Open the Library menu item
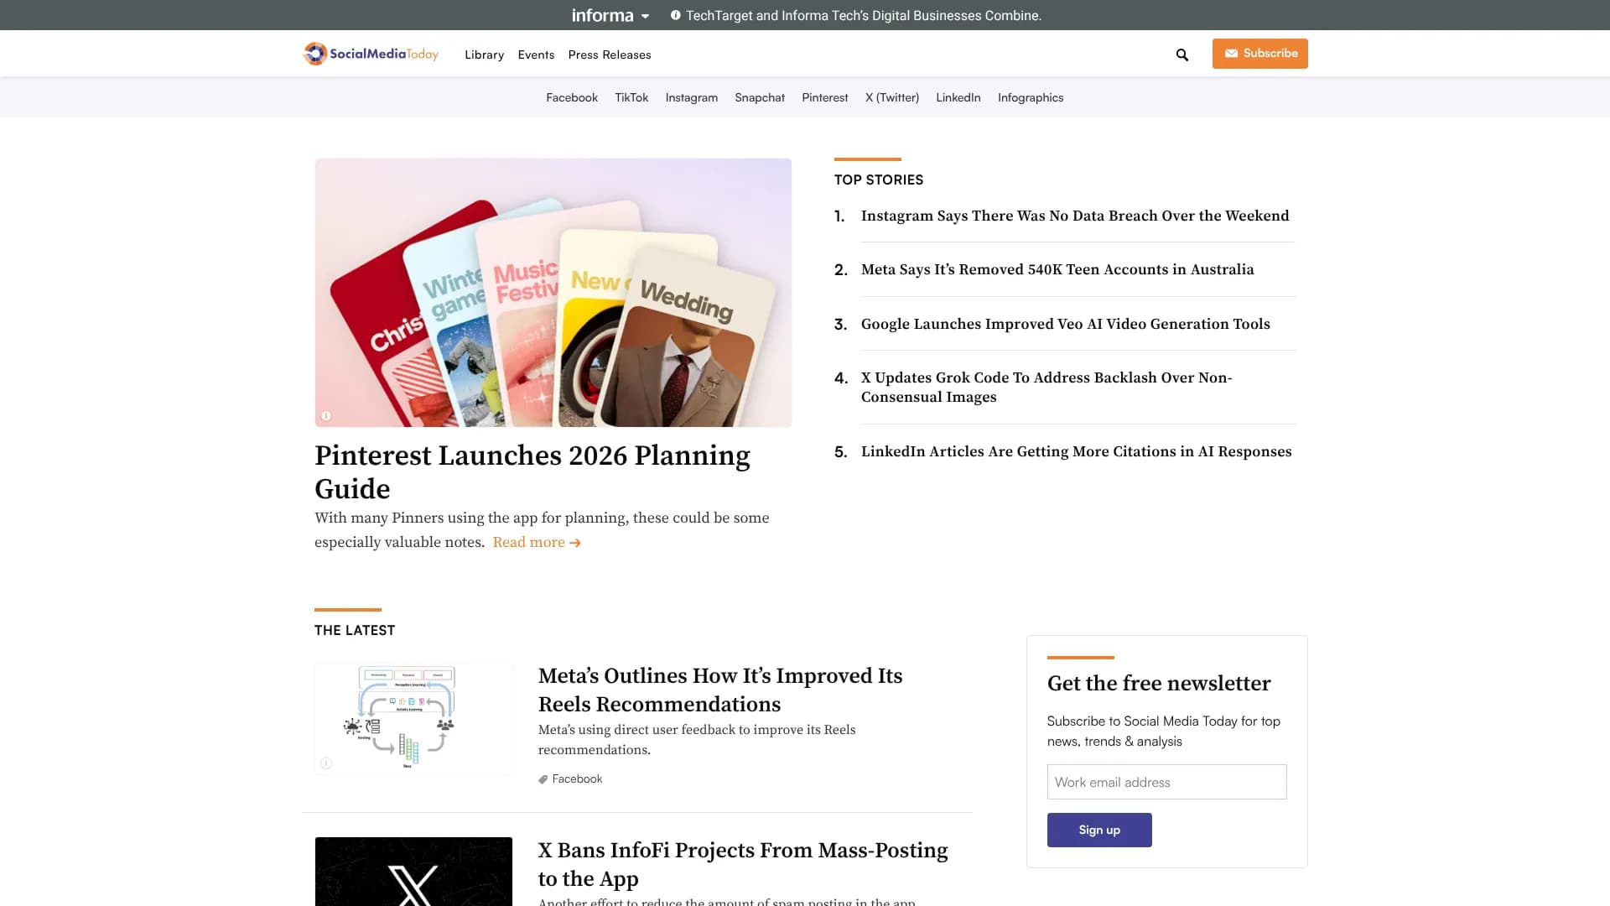The image size is (1610, 906). point(484,55)
